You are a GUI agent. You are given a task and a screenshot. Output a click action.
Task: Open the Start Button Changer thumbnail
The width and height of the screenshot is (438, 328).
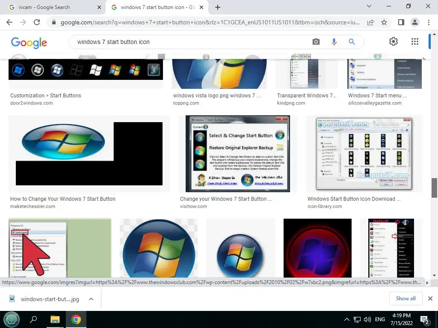click(x=238, y=154)
